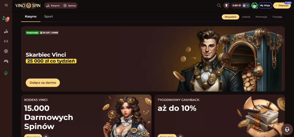The height and width of the screenshot is (137, 294).
Task: Open the search magnifier icon
Action: coord(219,5)
